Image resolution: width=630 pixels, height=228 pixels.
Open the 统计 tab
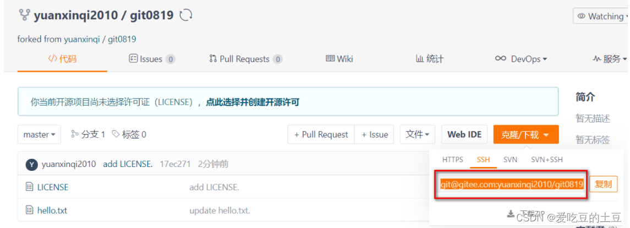click(x=430, y=59)
